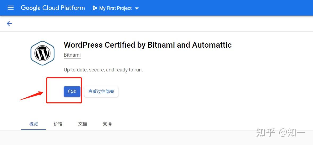Click the blue 启动 launch button

(x=72, y=92)
